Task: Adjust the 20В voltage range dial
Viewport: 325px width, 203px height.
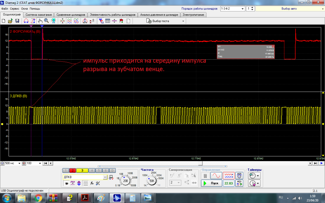Action: pyautogui.click(x=126, y=180)
